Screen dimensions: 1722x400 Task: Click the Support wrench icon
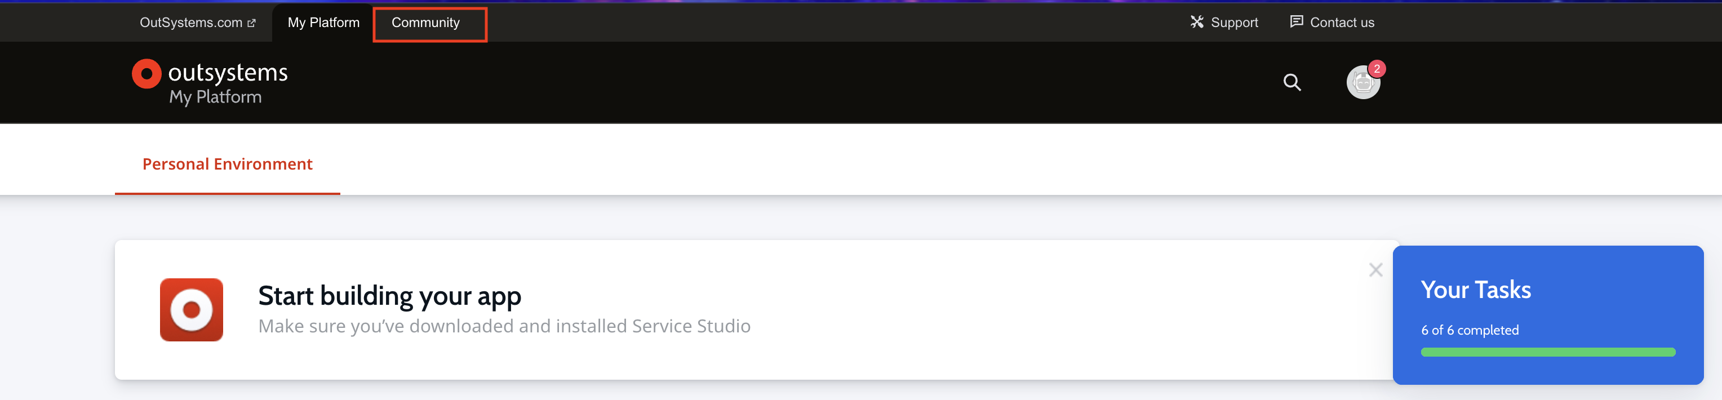(1195, 21)
